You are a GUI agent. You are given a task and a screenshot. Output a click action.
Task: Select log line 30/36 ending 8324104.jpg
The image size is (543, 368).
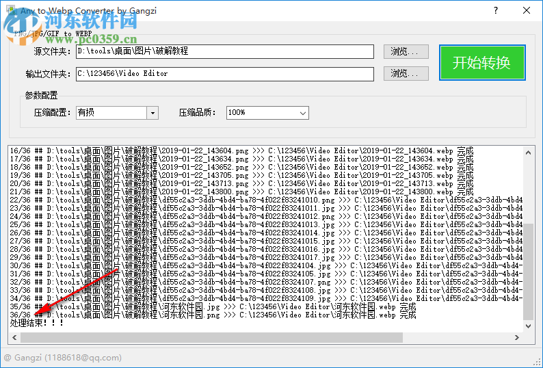[x=266, y=266]
